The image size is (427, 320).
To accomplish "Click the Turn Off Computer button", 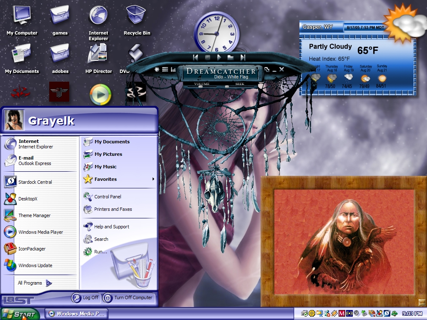I will [128, 297].
